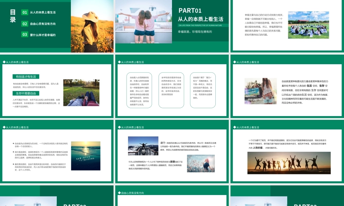Select the middle rounded text box on three-box slide
Screen dimensions: 344x206
point(171,90)
